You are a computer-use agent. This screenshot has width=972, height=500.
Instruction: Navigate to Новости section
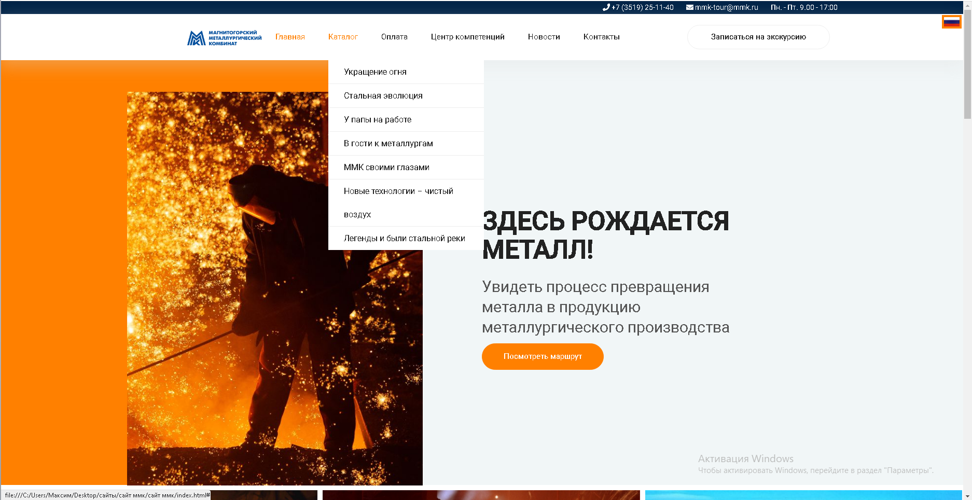click(544, 37)
